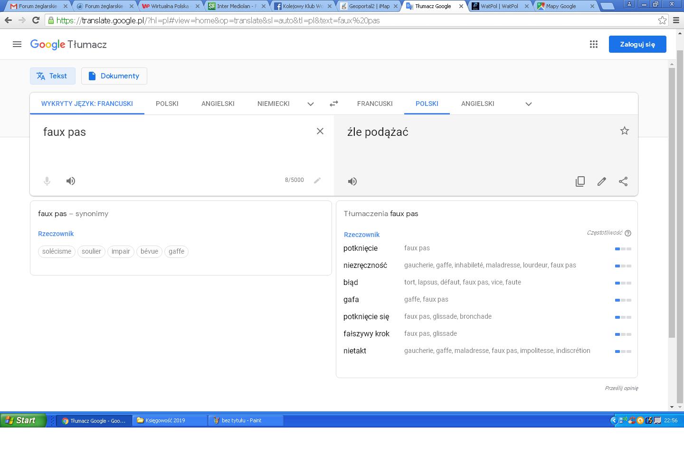Click the translation 'gafa'
Viewport: 684px width, 456px height.
[351, 299]
